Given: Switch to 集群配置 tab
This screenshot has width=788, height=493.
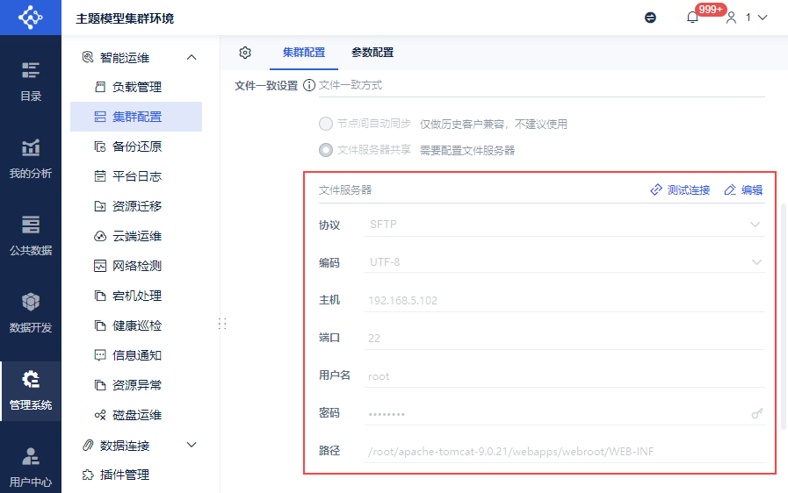Looking at the screenshot, I should click(x=304, y=53).
